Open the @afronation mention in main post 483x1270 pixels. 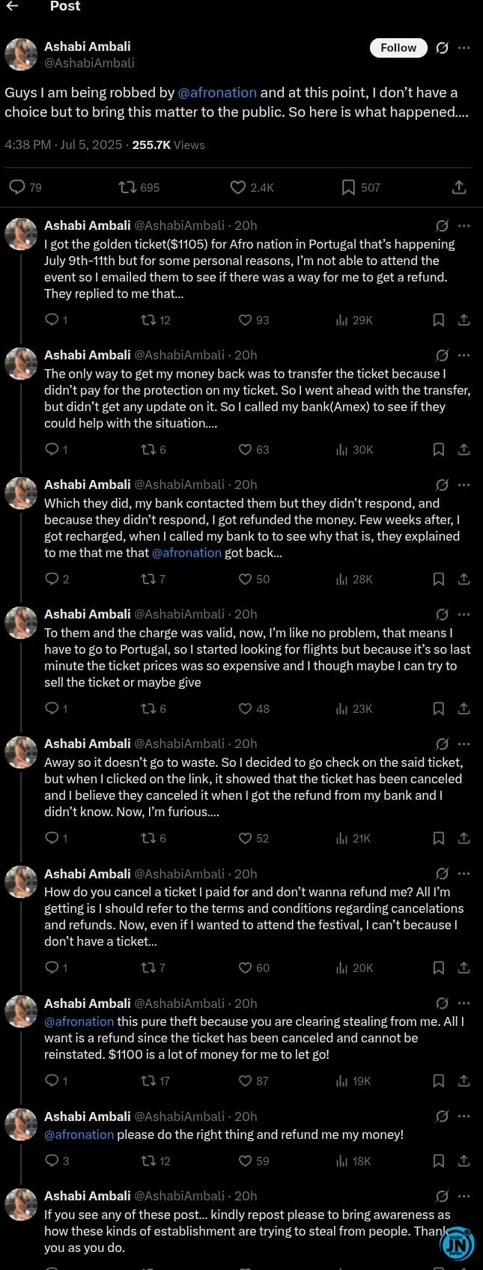tap(217, 93)
